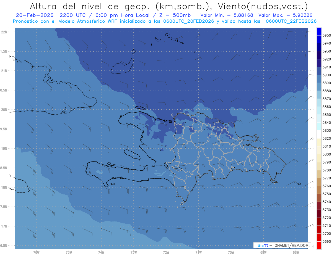
Task: Click the '18N' latitude label
Action: pyautogui.click(x=5, y=187)
